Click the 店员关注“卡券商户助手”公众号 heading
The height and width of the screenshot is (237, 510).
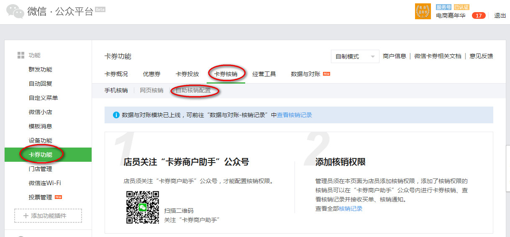(x=187, y=162)
